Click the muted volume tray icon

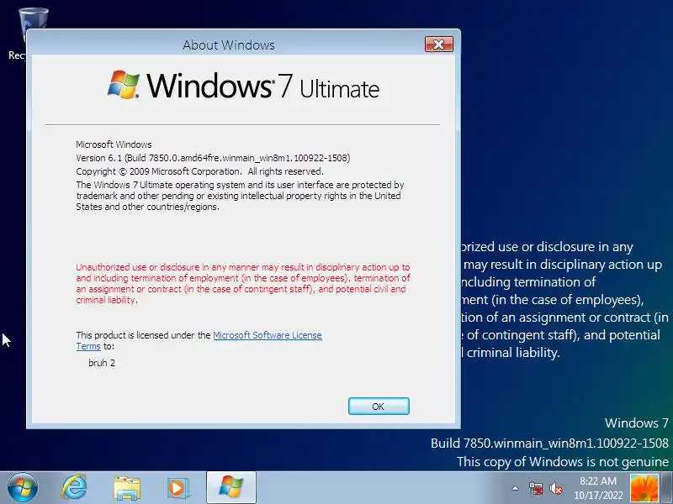[x=555, y=488]
